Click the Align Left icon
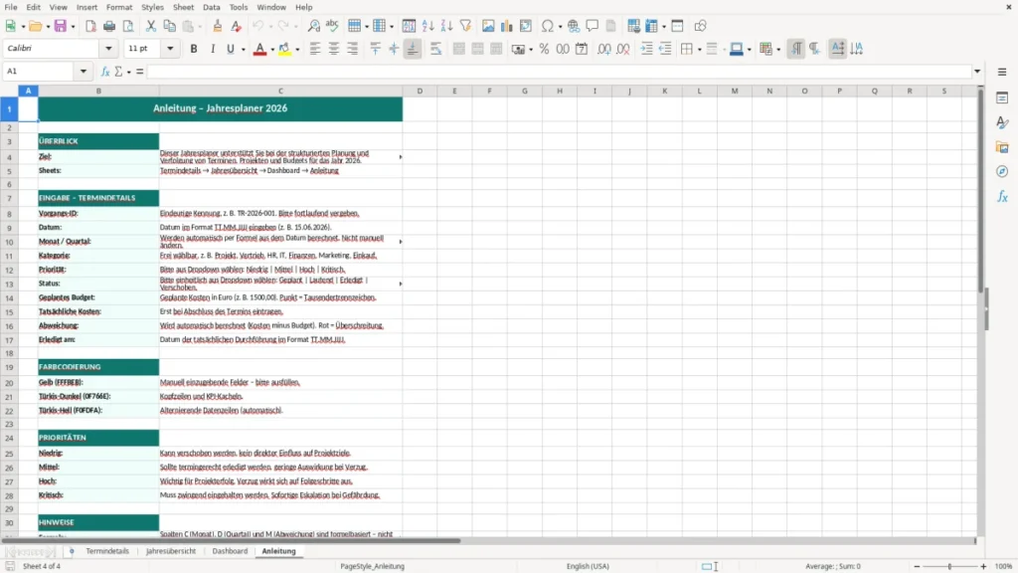Image resolution: width=1018 pixels, height=573 pixels. [x=315, y=49]
